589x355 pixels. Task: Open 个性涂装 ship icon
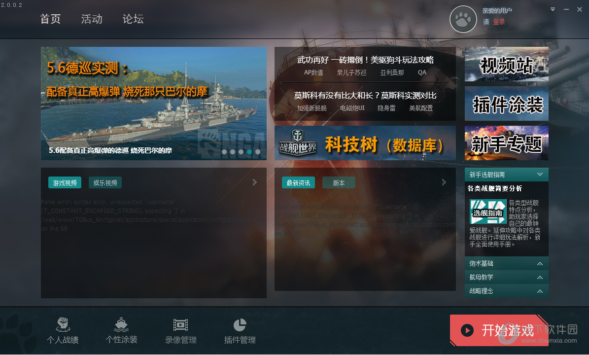pyautogui.click(x=121, y=324)
